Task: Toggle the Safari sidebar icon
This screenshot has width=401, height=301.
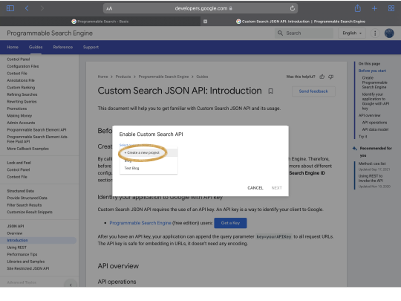Action: [x=10, y=8]
